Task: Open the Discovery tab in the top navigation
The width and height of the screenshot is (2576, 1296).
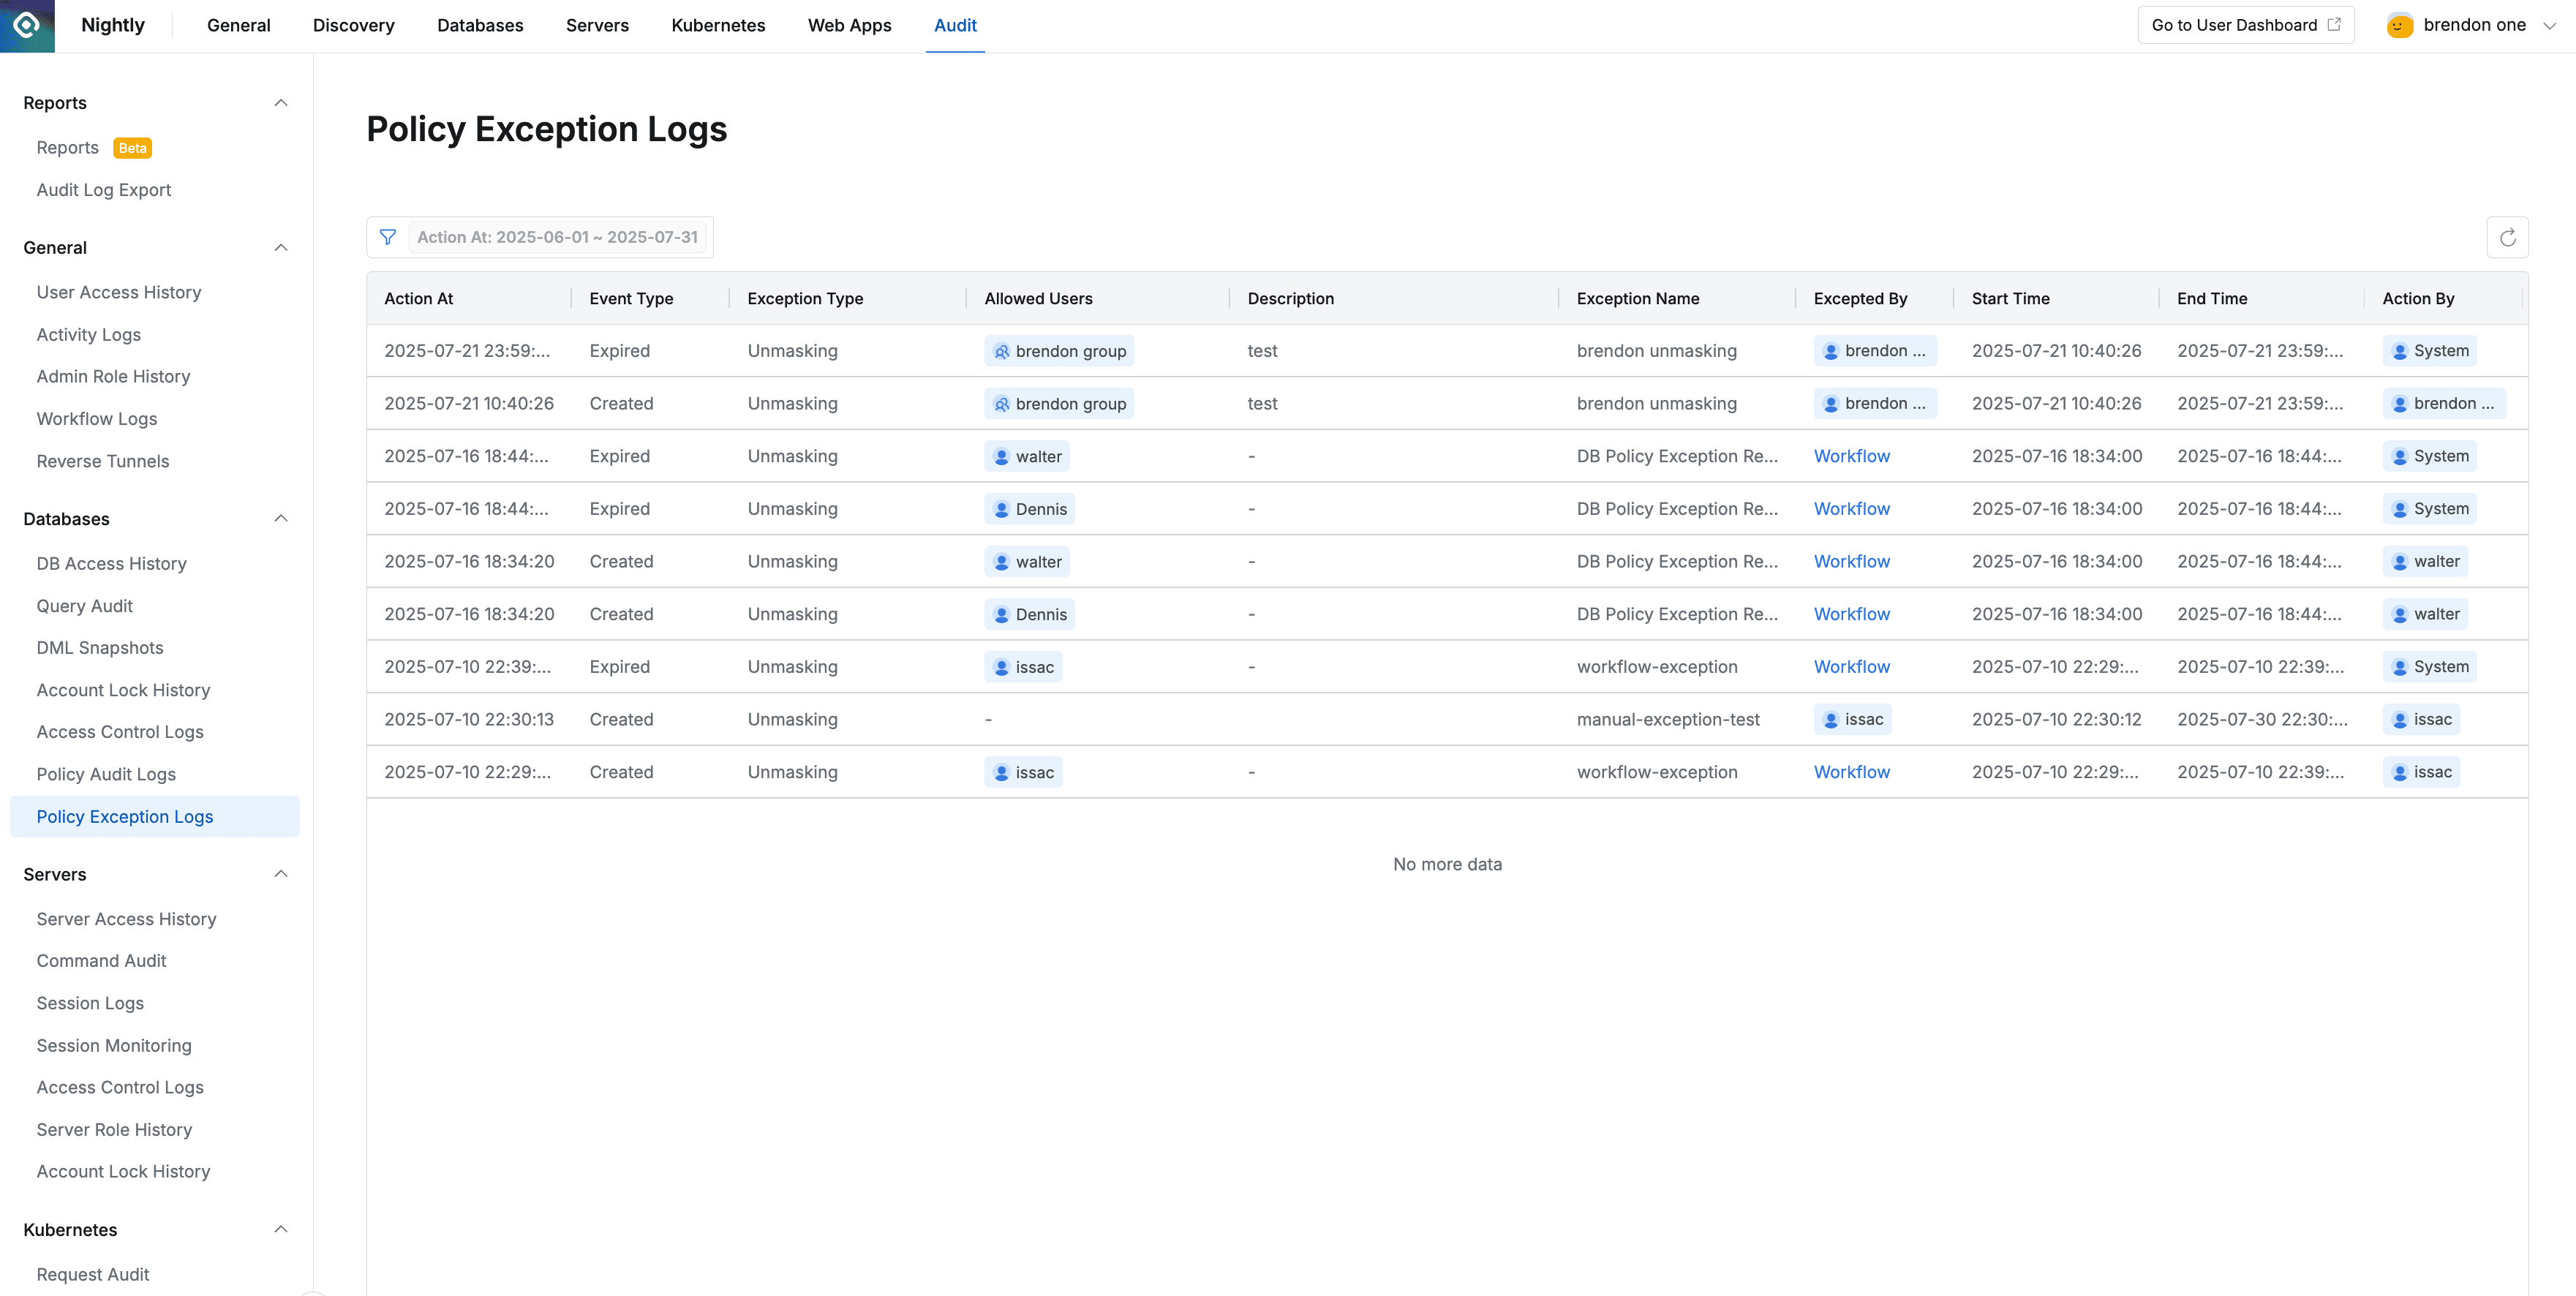Action: [x=353, y=25]
